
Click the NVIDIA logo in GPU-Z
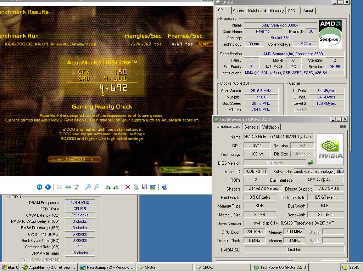330,149
